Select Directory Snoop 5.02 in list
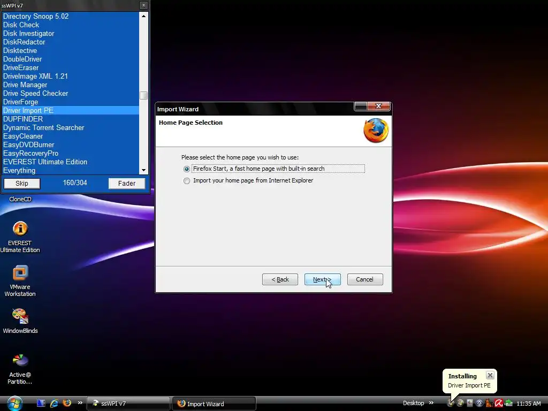 (x=70, y=16)
